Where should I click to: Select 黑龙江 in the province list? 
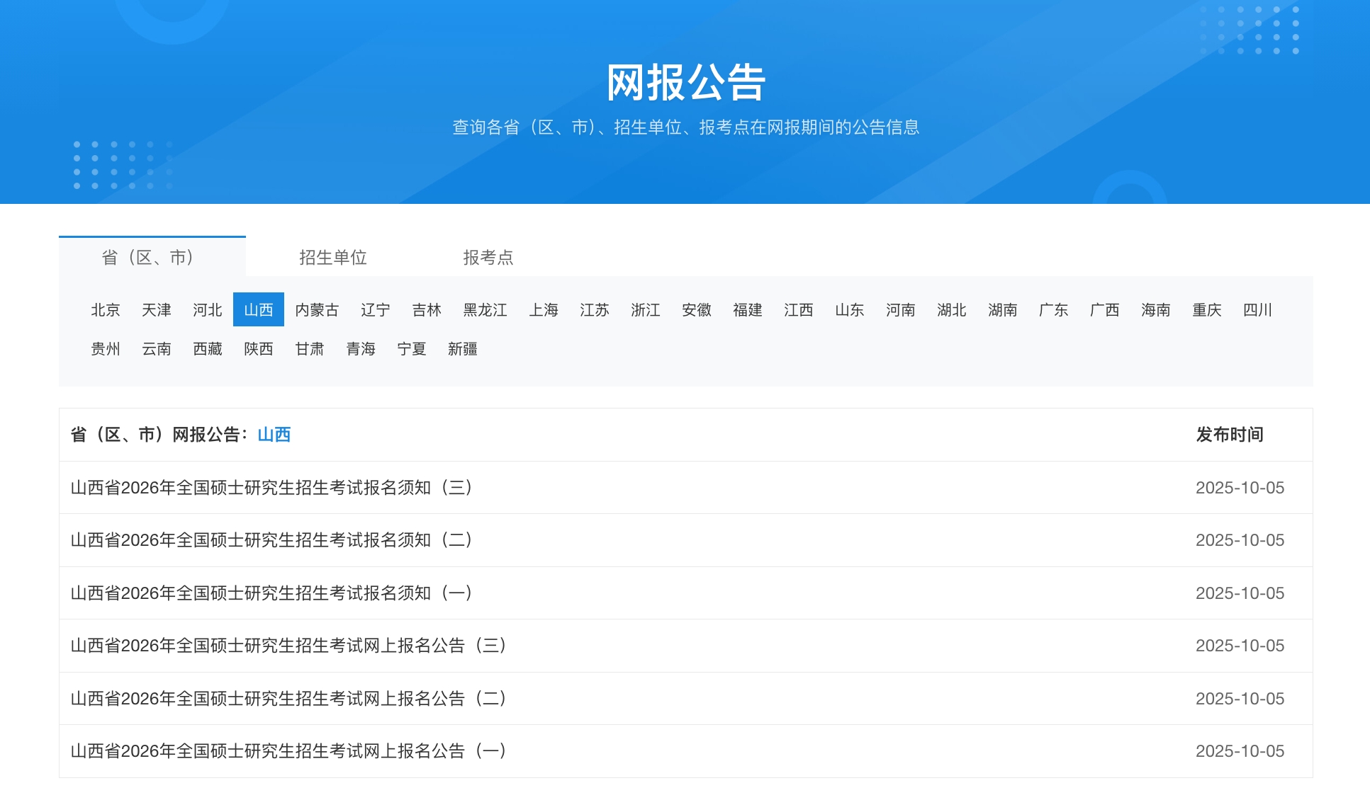click(485, 310)
